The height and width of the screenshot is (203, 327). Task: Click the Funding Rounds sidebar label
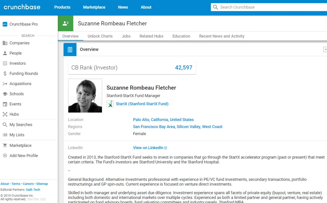coord(24,74)
